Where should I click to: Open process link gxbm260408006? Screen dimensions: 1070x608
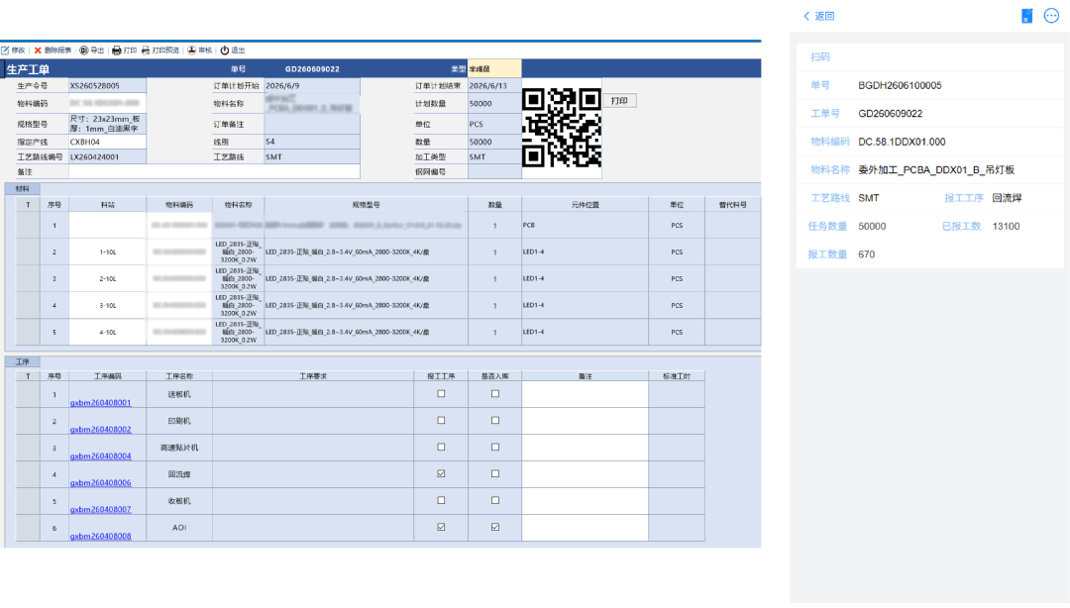click(x=100, y=482)
